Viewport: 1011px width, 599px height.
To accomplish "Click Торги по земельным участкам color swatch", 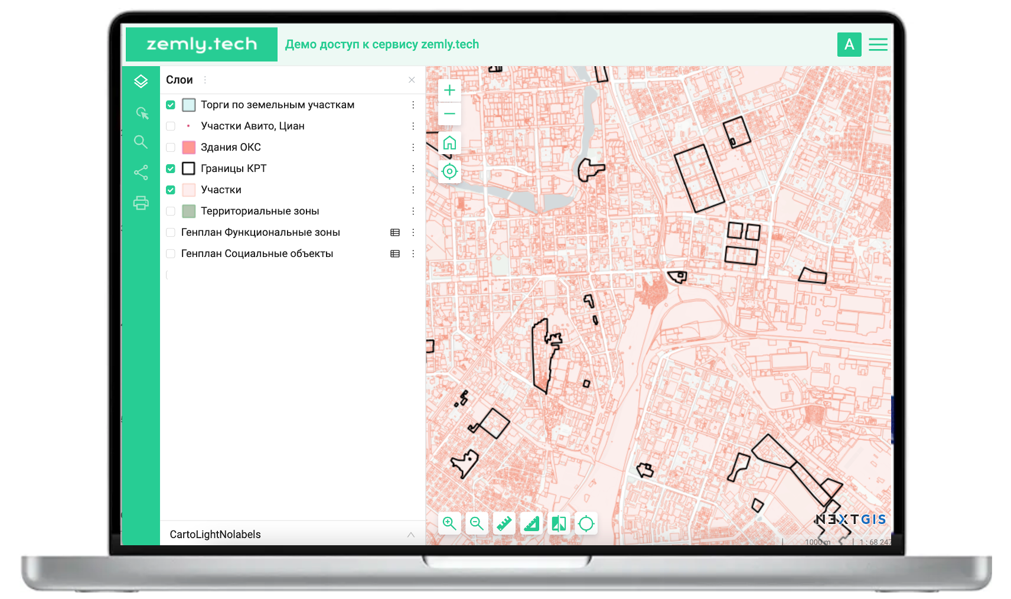I will (x=189, y=105).
